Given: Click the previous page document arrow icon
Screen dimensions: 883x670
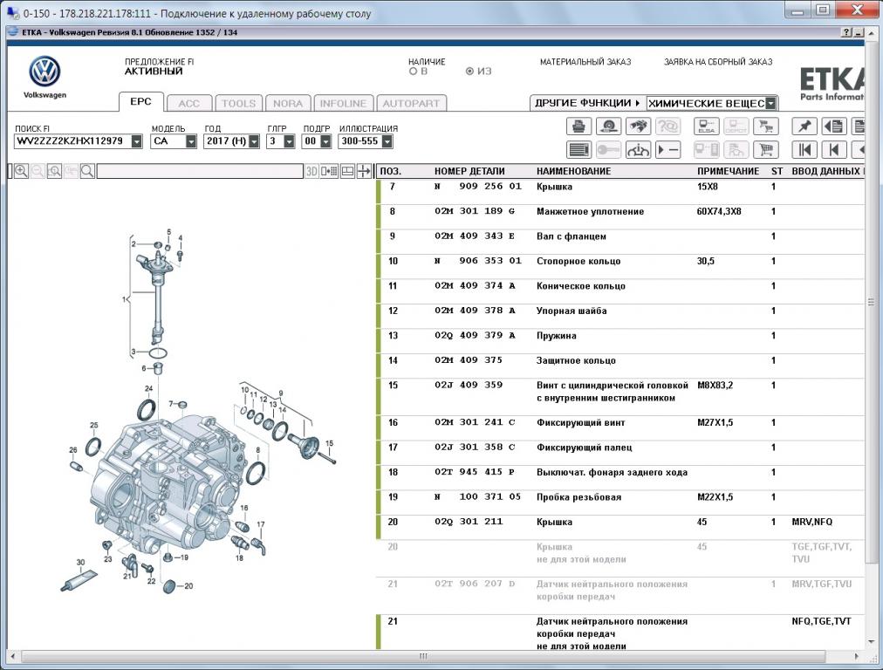Looking at the screenshot, I should (x=834, y=126).
